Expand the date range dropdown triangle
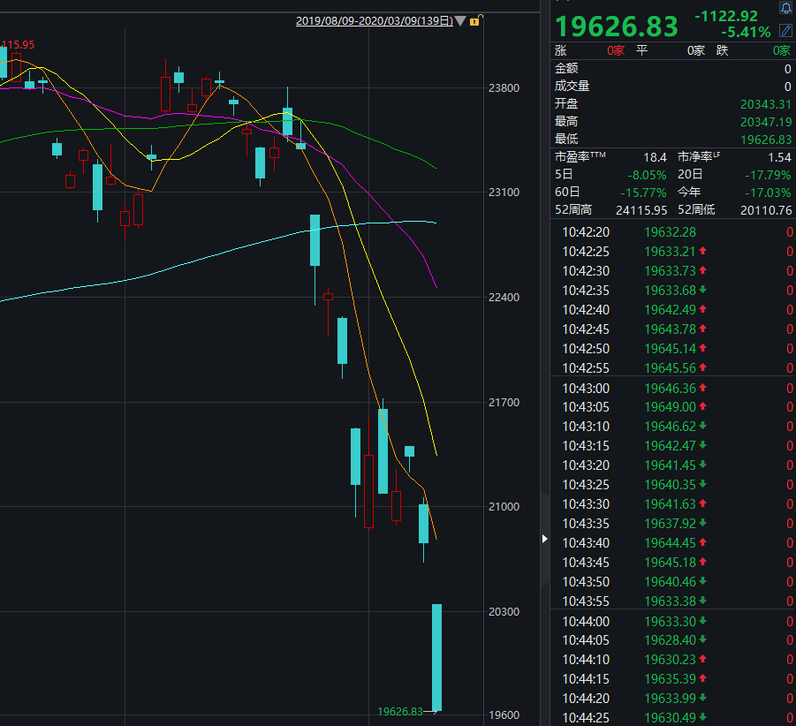 pyautogui.click(x=460, y=21)
